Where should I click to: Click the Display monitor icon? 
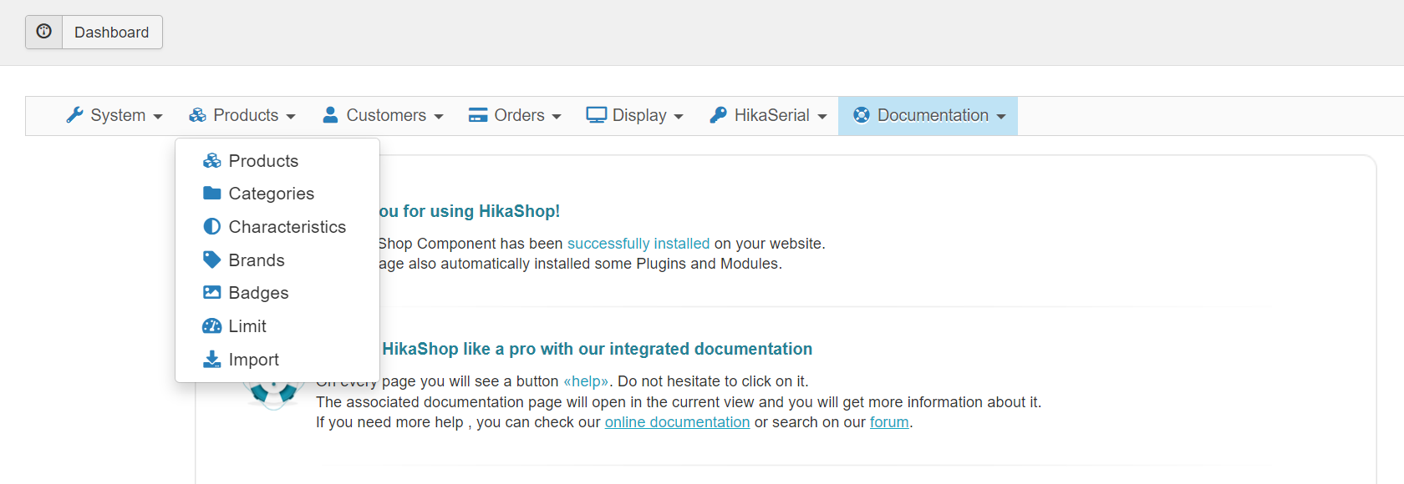tap(596, 115)
